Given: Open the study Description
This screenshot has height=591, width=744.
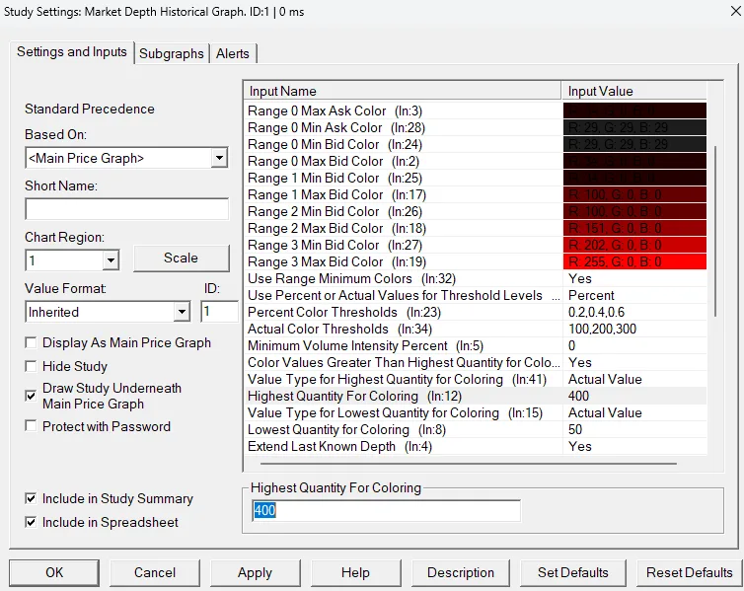Looking at the screenshot, I should tap(461, 572).
